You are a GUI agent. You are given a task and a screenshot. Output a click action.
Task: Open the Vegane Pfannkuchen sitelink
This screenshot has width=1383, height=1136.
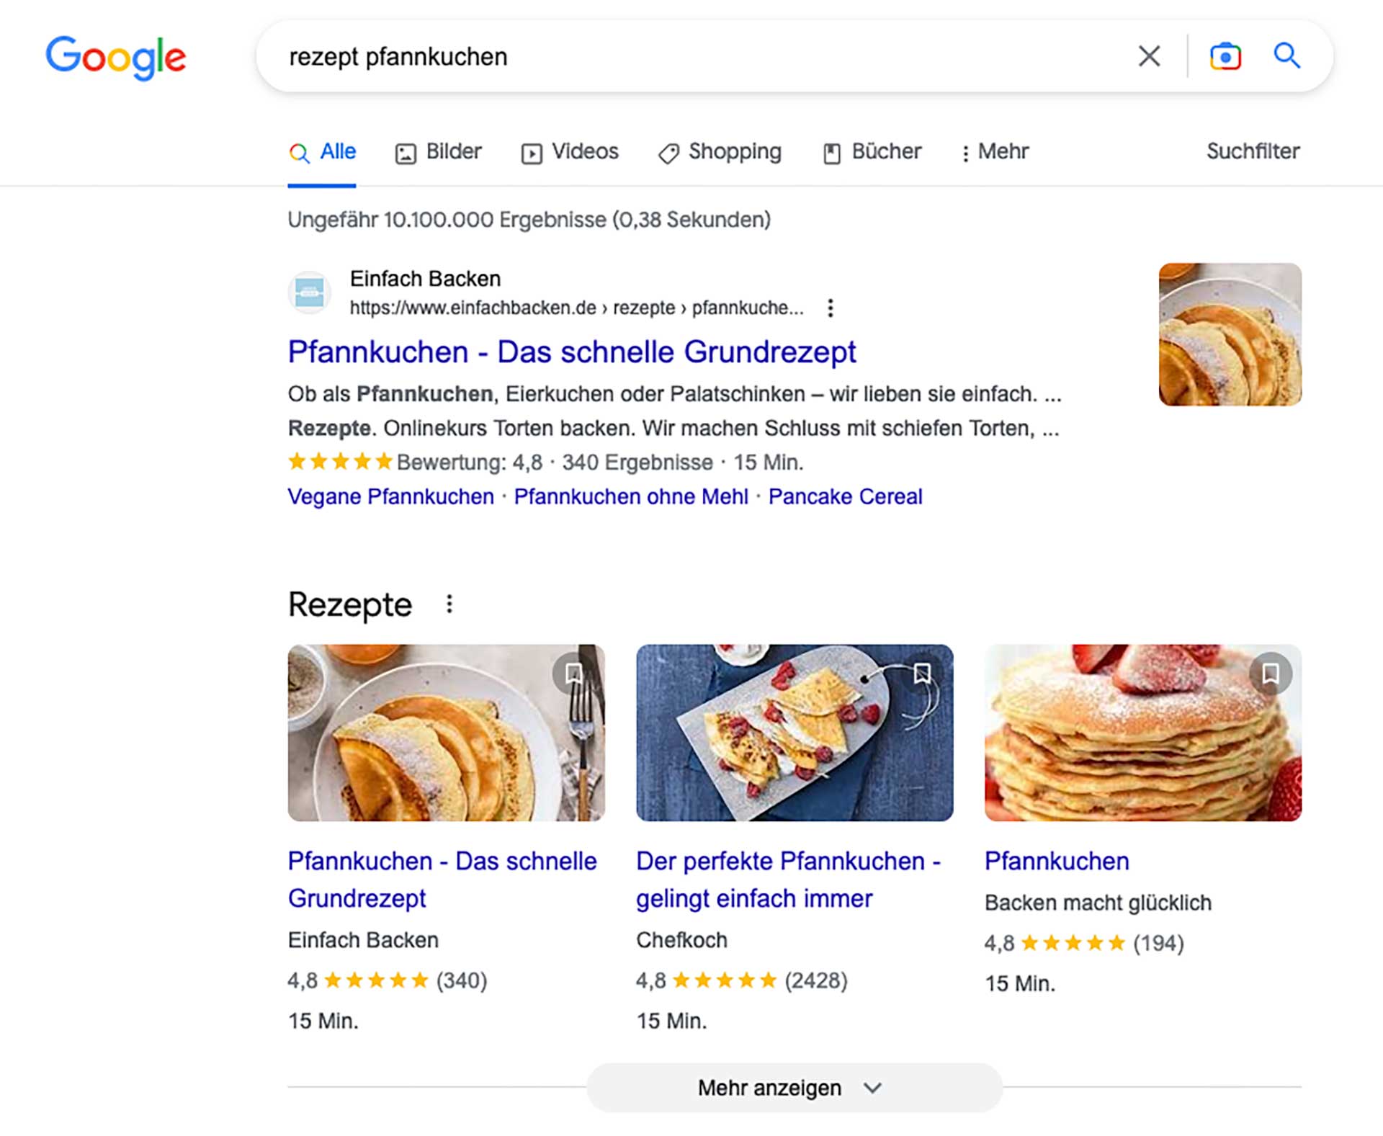pos(390,496)
